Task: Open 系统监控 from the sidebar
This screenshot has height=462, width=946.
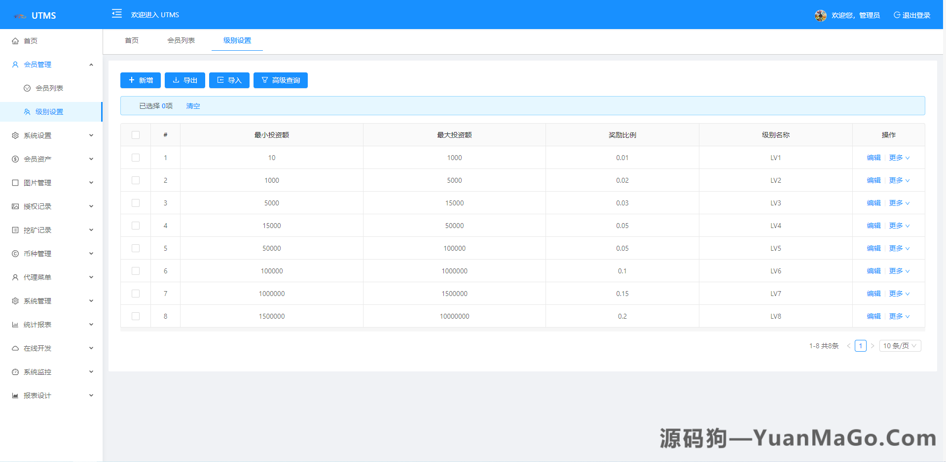Action: point(37,371)
